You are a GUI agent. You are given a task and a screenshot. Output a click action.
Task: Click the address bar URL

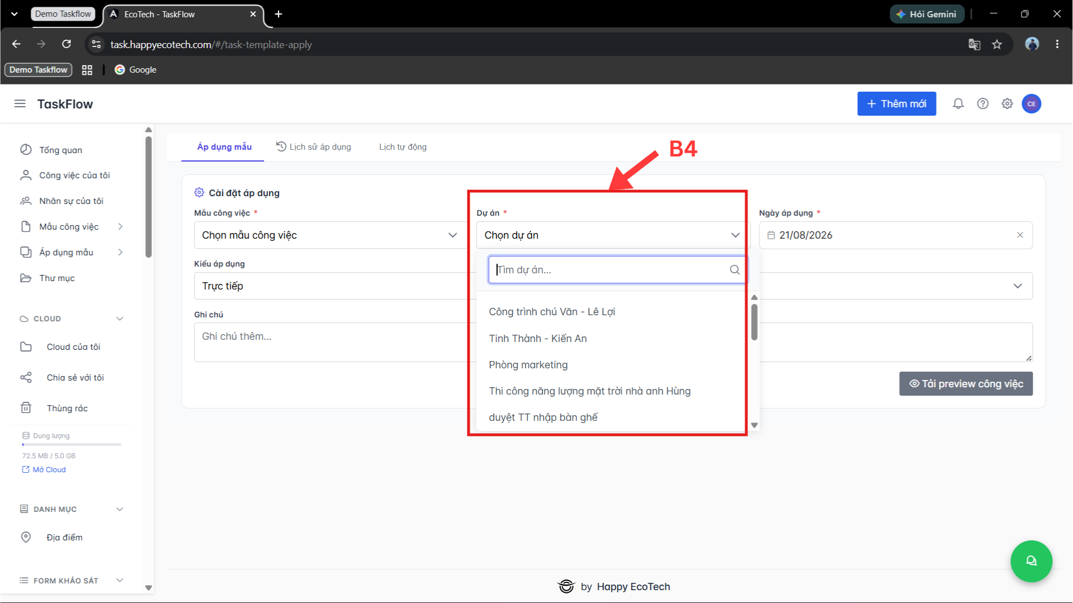pyautogui.click(x=211, y=45)
